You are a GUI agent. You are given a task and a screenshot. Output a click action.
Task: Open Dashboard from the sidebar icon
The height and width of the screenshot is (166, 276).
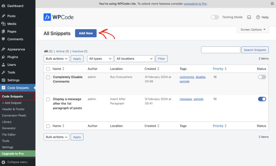coord(4,6)
